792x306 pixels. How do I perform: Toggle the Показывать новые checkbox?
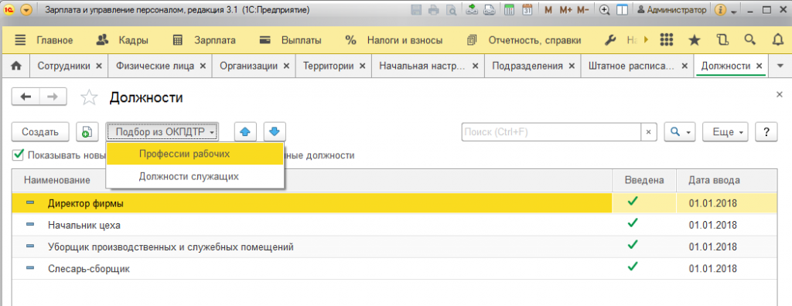point(19,155)
